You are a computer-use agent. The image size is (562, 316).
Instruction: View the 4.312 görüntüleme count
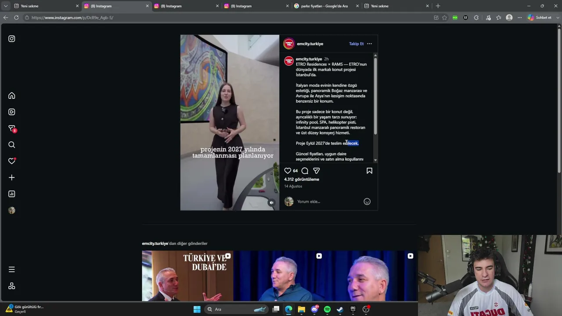pyautogui.click(x=302, y=179)
